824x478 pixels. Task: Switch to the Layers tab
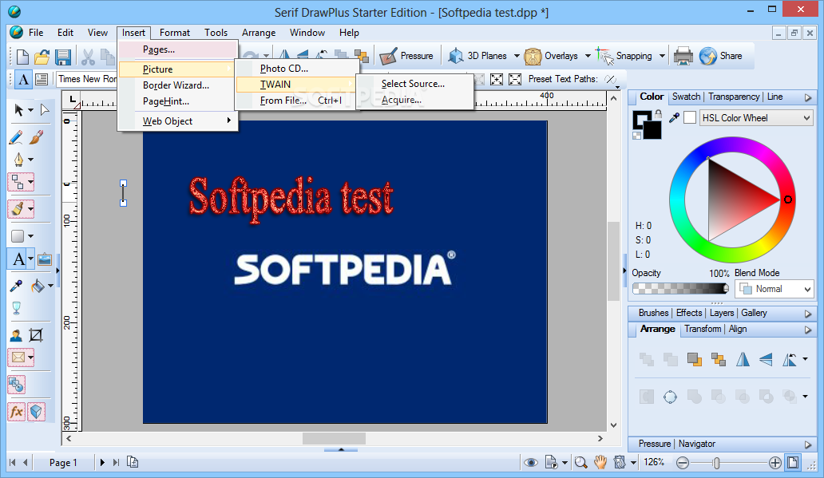point(722,313)
